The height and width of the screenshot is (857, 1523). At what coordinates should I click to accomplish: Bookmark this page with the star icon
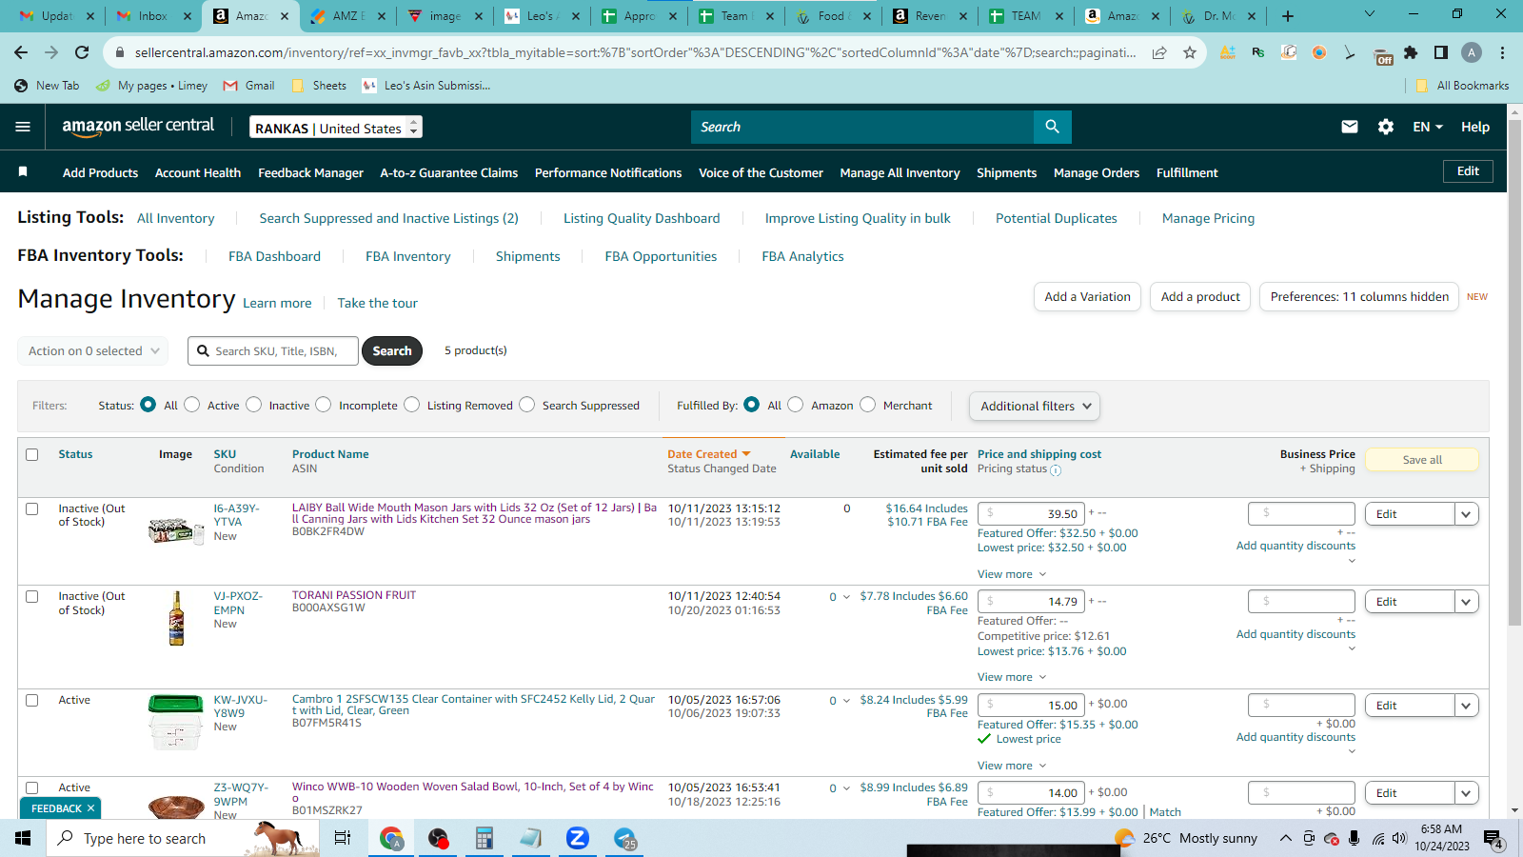(x=1190, y=52)
